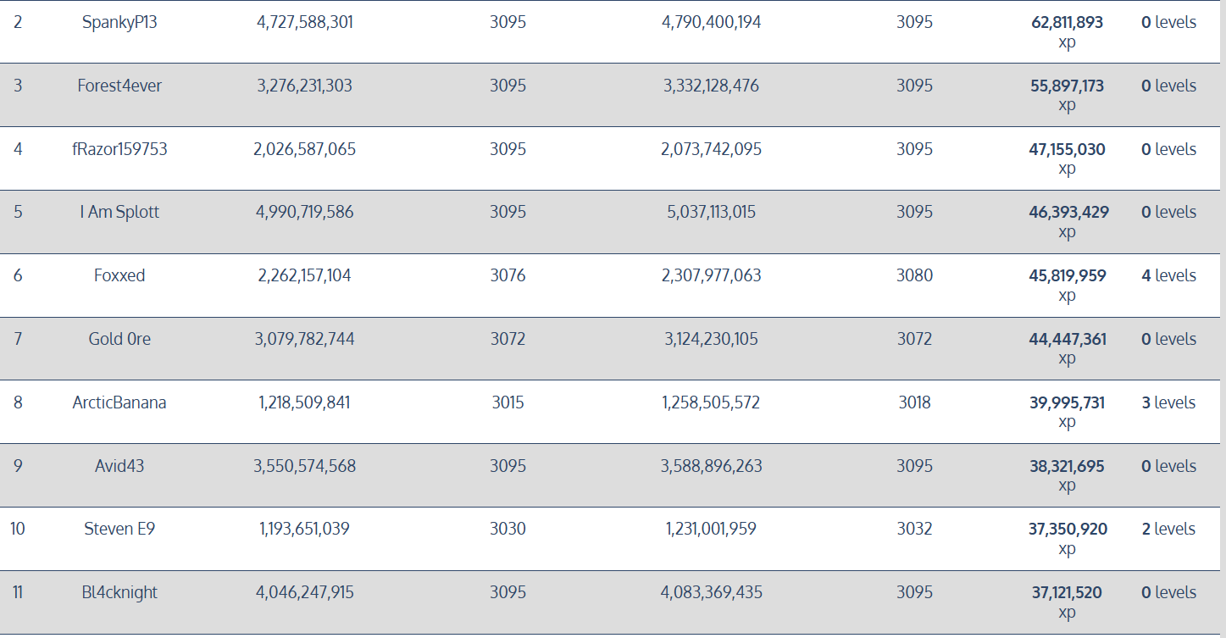The height and width of the screenshot is (638, 1226).
Task: Select the 37,121,520 xp value
Action: [x=1067, y=602]
